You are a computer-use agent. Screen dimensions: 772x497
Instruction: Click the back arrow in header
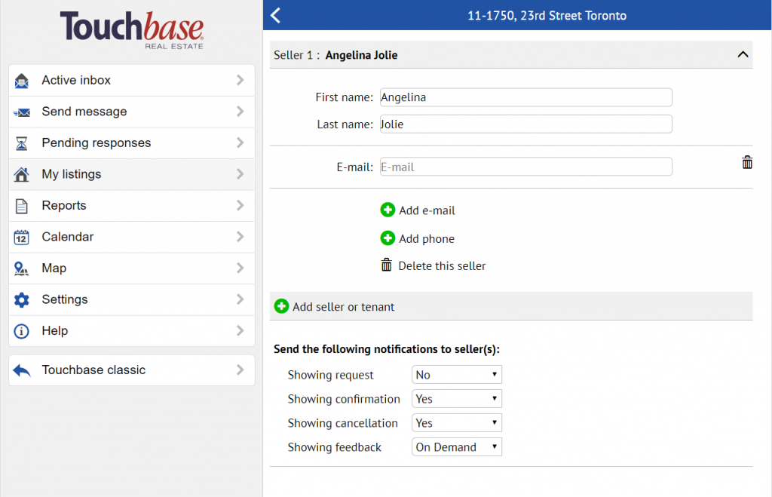(275, 15)
